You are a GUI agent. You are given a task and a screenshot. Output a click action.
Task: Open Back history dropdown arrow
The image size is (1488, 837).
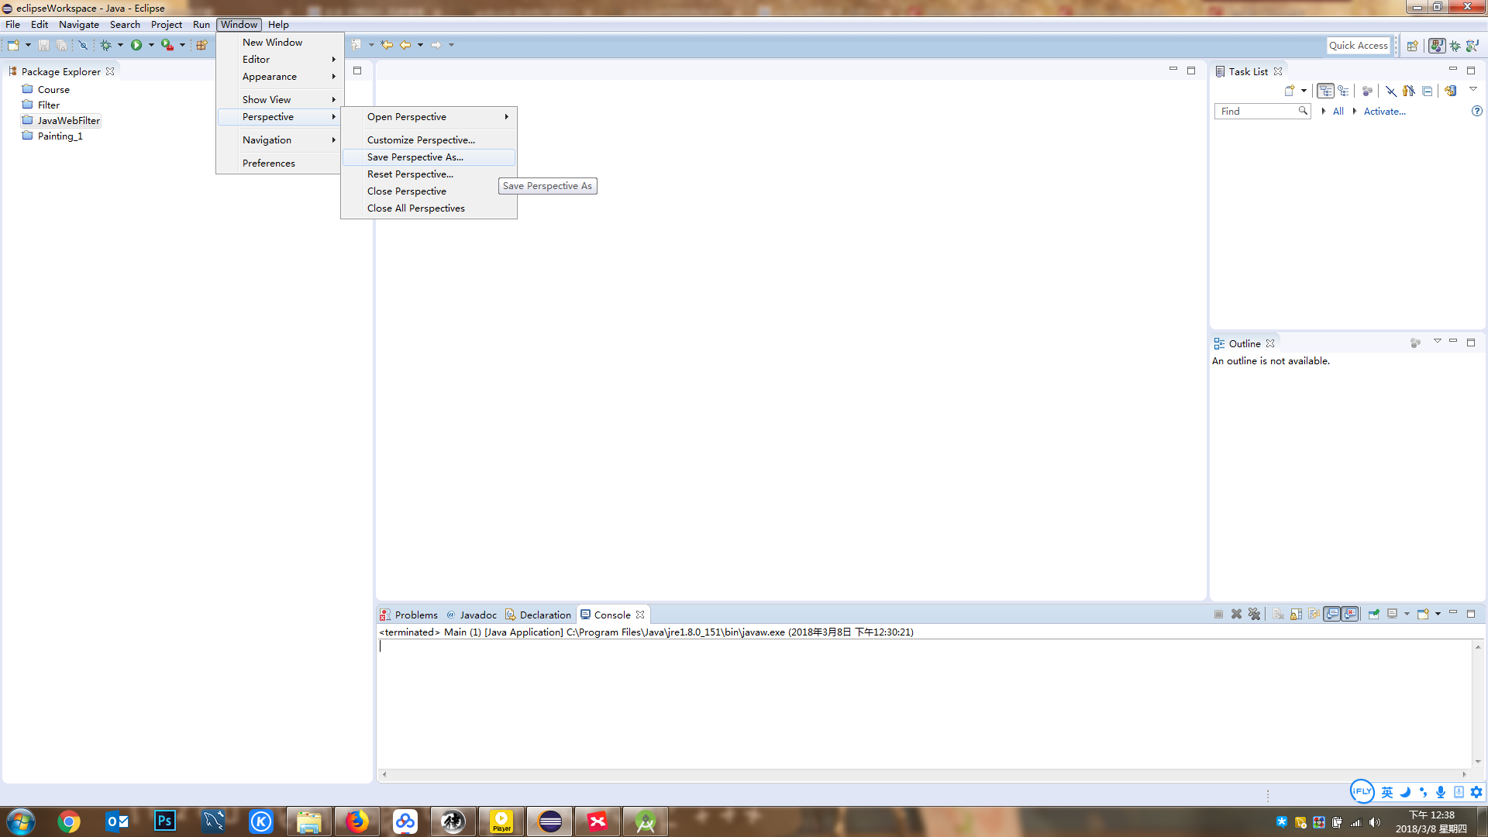[x=420, y=45]
